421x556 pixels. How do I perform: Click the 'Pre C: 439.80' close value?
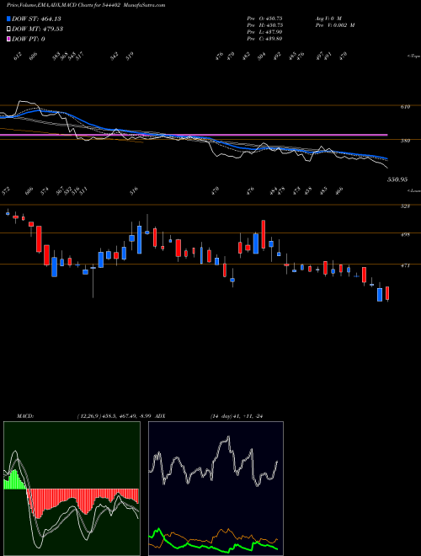(x=264, y=39)
